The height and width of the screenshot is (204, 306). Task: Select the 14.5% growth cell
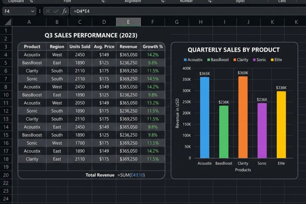click(153, 79)
